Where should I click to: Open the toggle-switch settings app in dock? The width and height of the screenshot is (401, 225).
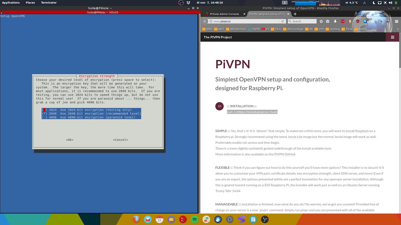(206, 219)
